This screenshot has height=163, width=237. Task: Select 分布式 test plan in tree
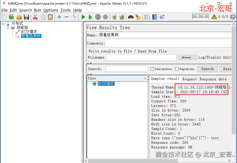coord(17,23)
